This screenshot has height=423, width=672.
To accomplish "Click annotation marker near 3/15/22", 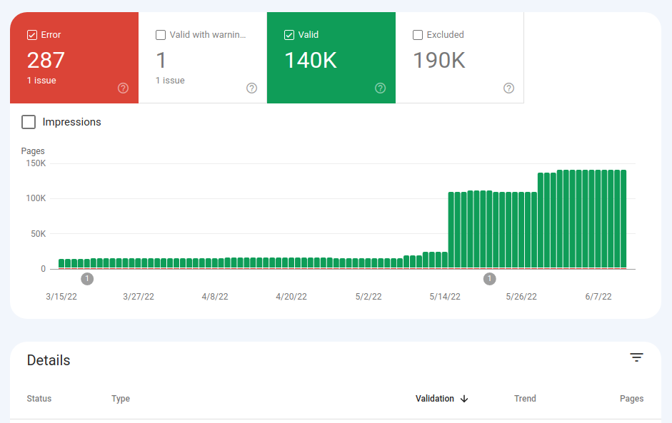I will pyautogui.click(x=87, y=279).
